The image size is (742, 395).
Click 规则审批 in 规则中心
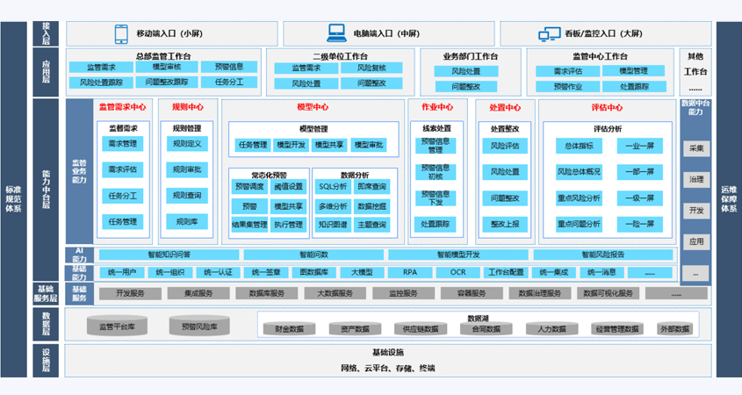pos(187,169)
